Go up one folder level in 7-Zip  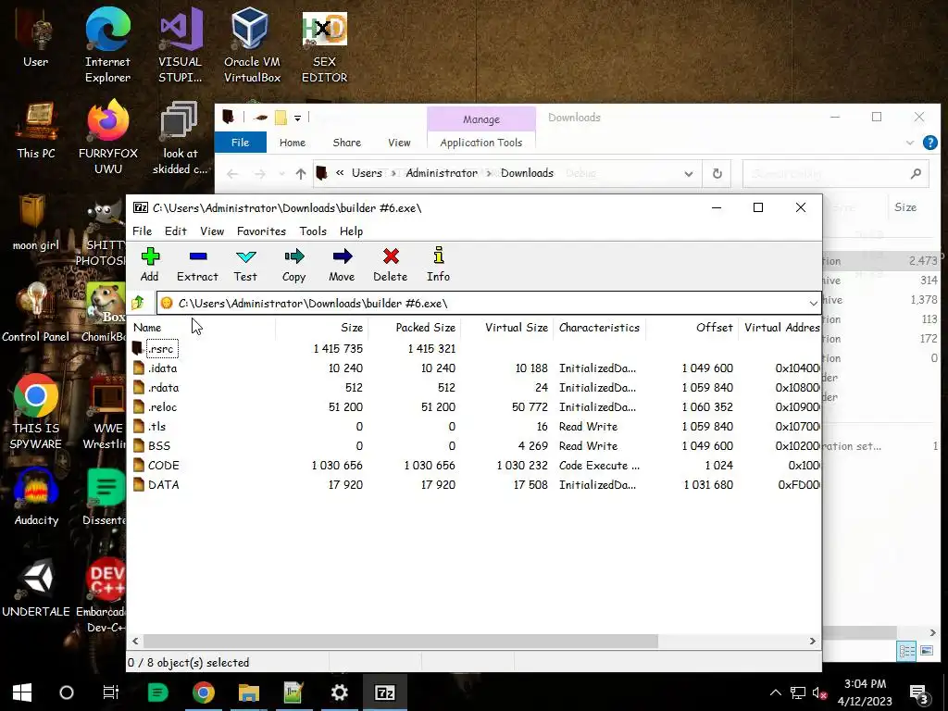pyautogui.click(x=138, y=303)
